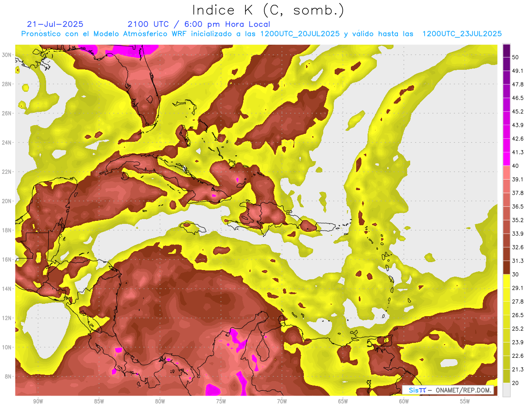This screenshot has height=407, width=527.
Task: Click the 90W longitude axis label
Action: [x=38, y=401]
